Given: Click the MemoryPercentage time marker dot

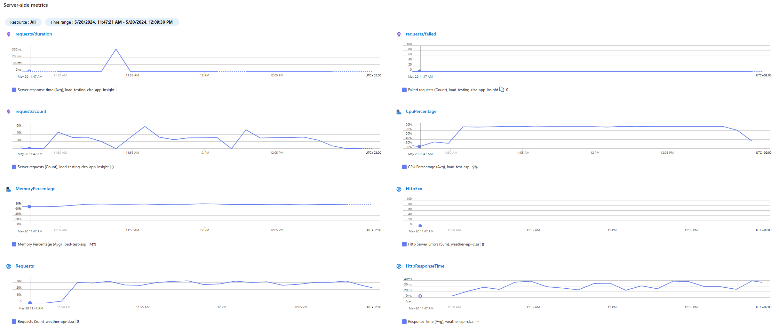Looking at the screenshot, I should (x=29, y=207).
